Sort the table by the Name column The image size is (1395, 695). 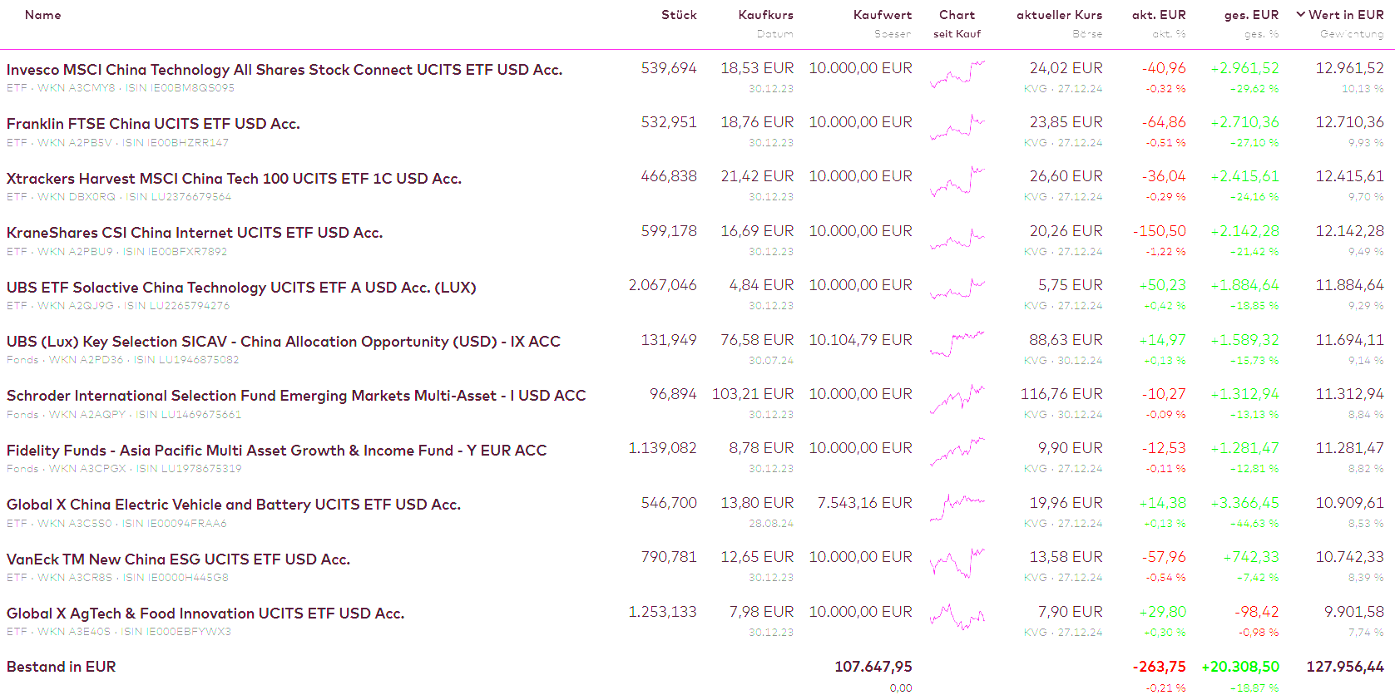[42, 15]
